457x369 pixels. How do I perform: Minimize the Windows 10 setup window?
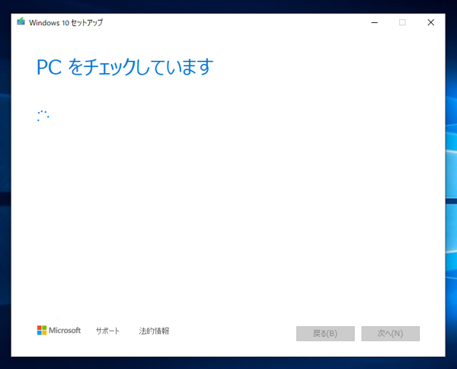tap(375, 22)
